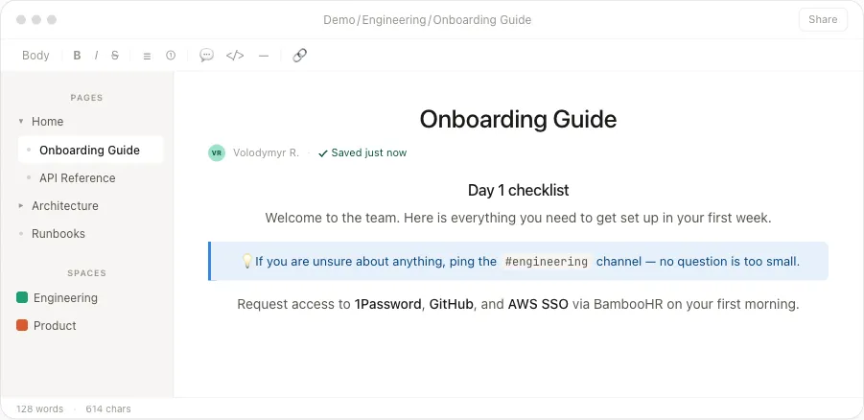Open the API Reference page
This screenshot has height=420, width=864.
77,178
